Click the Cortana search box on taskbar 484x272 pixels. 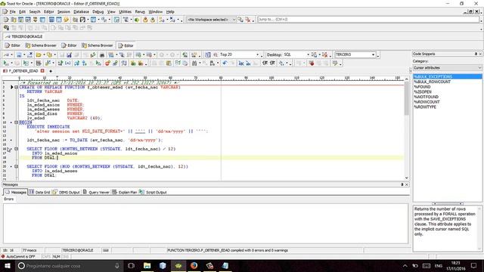coord(69,265)
